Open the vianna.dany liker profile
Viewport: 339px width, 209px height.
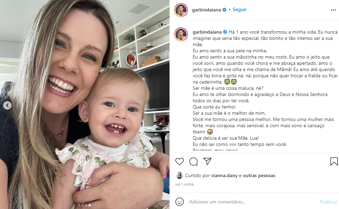[224, 176]
